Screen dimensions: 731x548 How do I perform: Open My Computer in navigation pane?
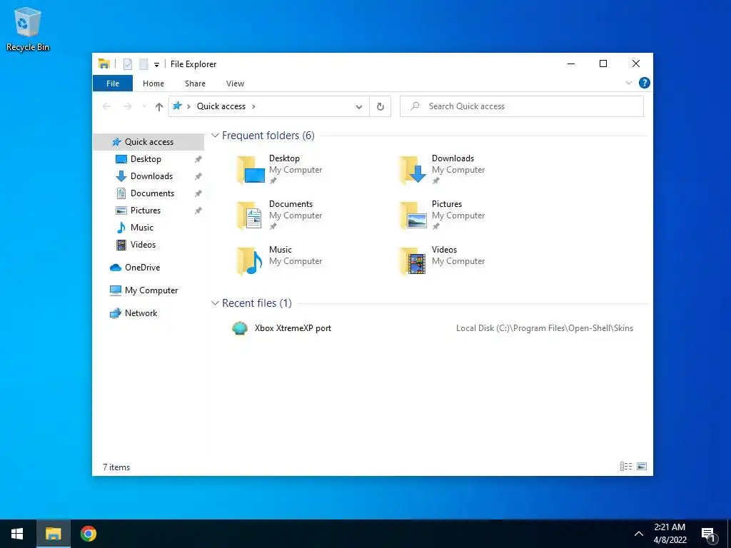151,290
